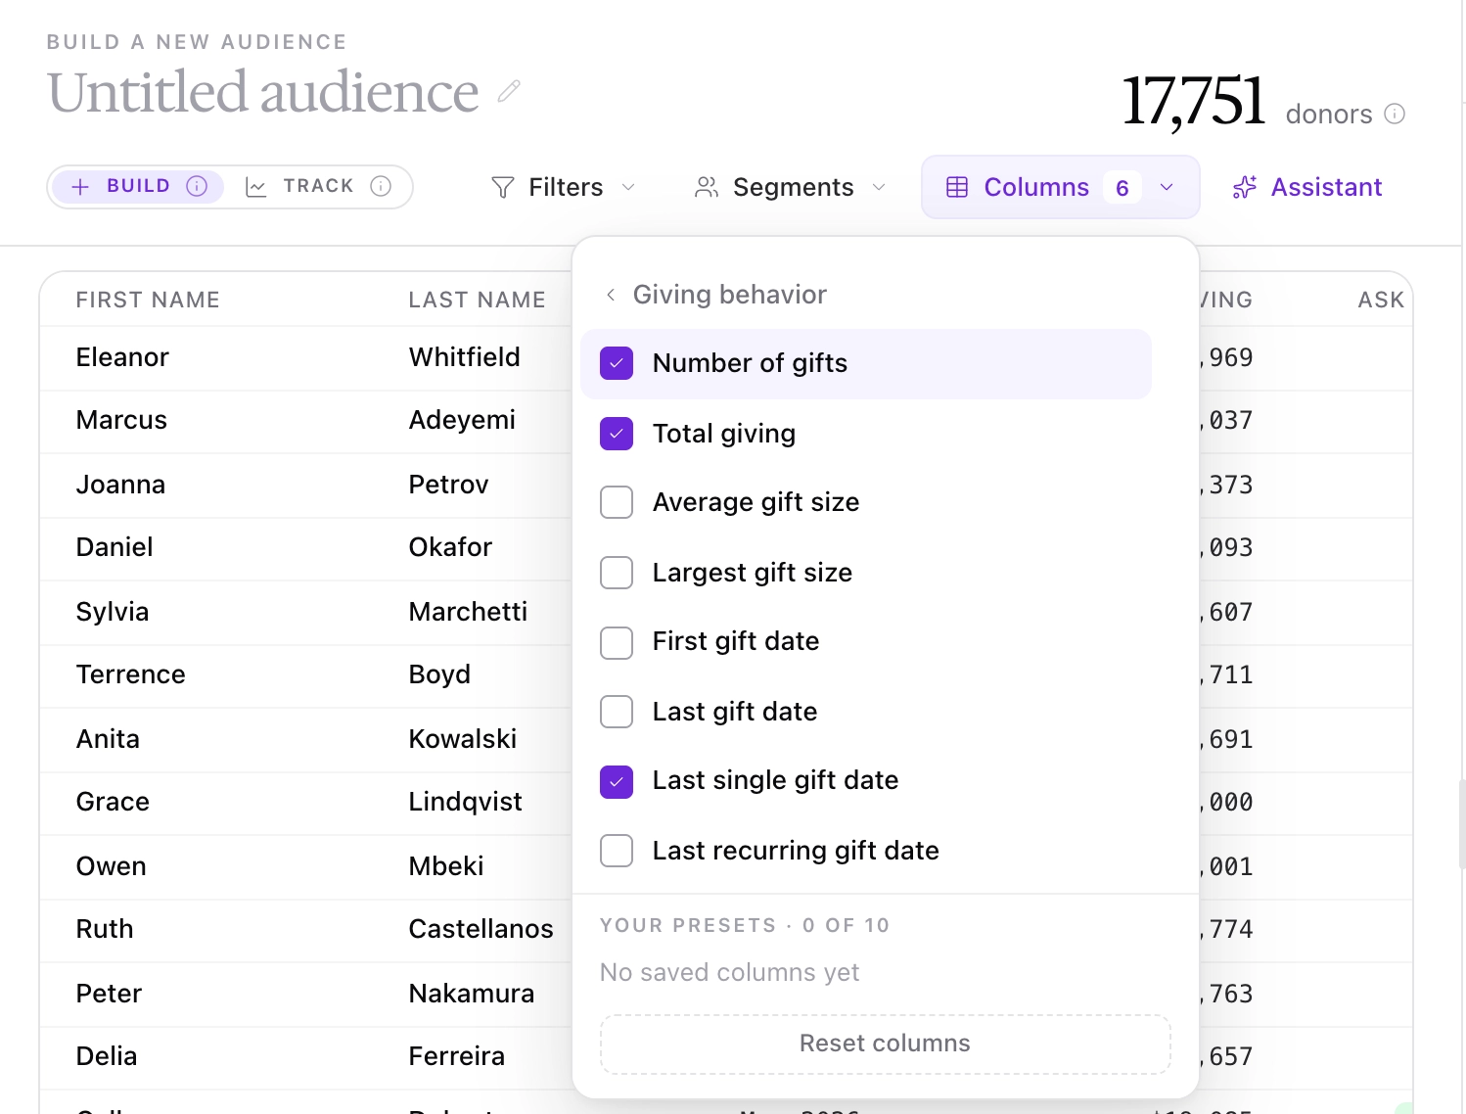Expand the Filters dropdown chevron
Viewport: 1466px width, 1114px height.
628,187
